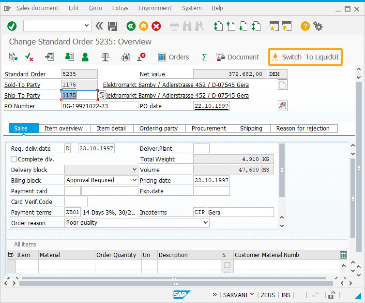Click the Print icon in toolbar
Image resolution: width=365 pixels, height=303 pixels.
click(174, 26)
